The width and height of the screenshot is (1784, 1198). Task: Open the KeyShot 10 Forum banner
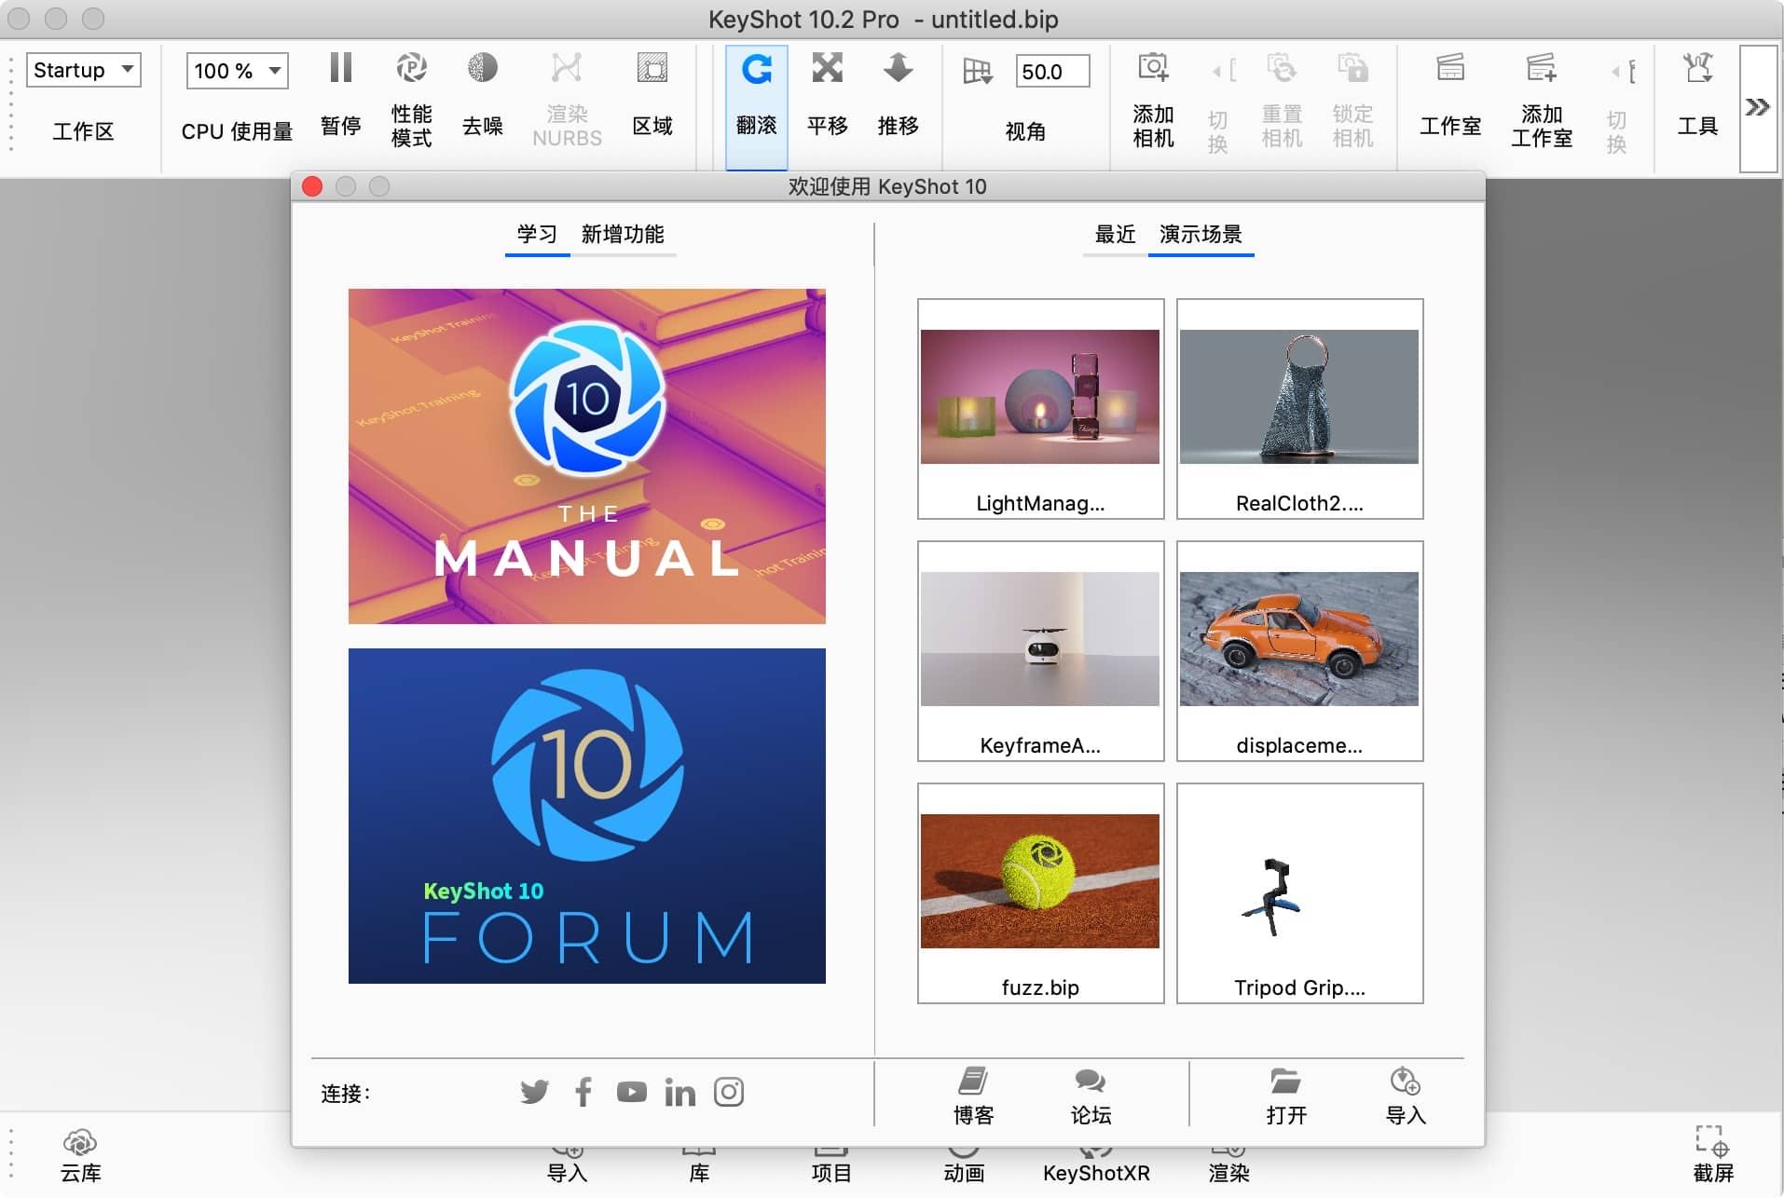point(586,815)
